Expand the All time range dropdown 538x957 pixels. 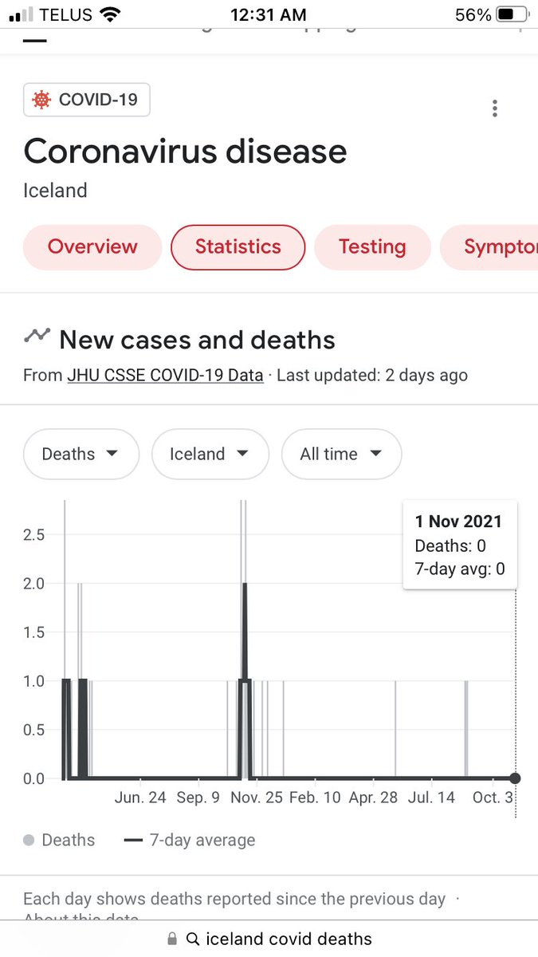(342, 455)
